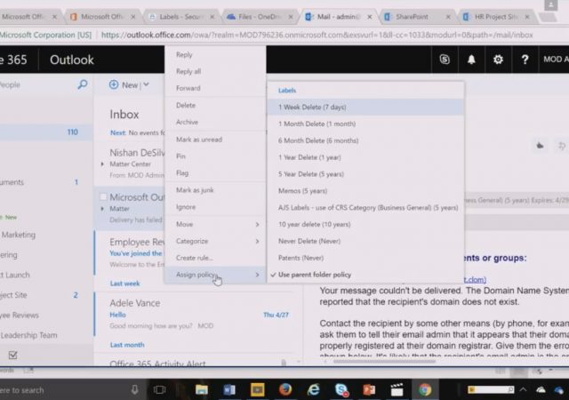
Task: Select Create rule option
Action: pos(215,258)
